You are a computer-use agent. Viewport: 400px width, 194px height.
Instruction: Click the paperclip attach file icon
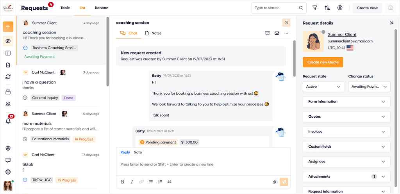(275, 182)
